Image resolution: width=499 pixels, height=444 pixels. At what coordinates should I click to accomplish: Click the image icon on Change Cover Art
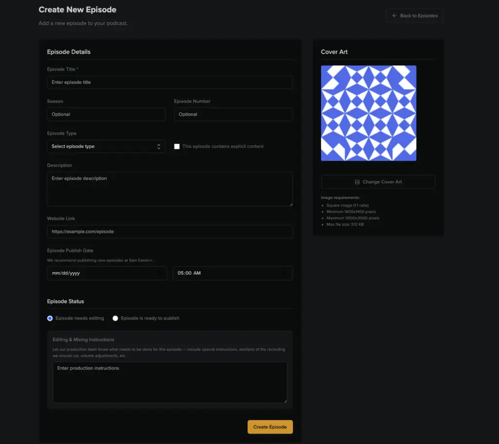click(x=357, y=182)
